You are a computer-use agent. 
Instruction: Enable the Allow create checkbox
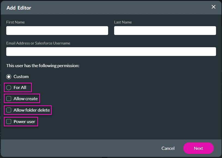click(8, 98)
